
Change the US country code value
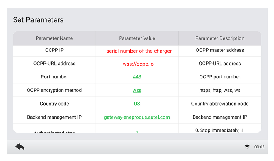pos(137,104)
